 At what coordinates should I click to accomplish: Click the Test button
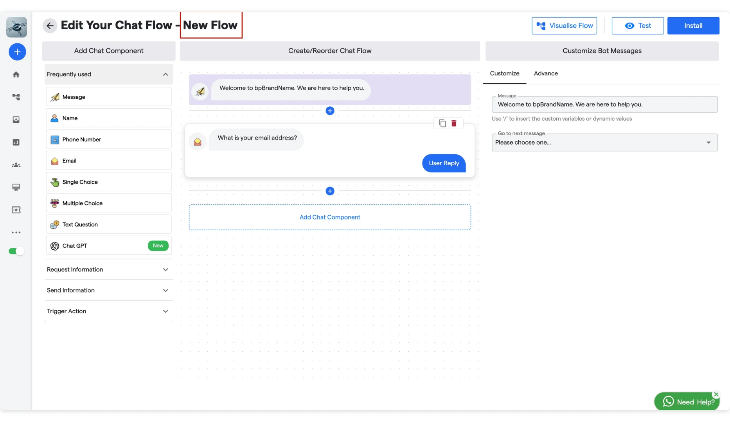(x=638, y=26)
